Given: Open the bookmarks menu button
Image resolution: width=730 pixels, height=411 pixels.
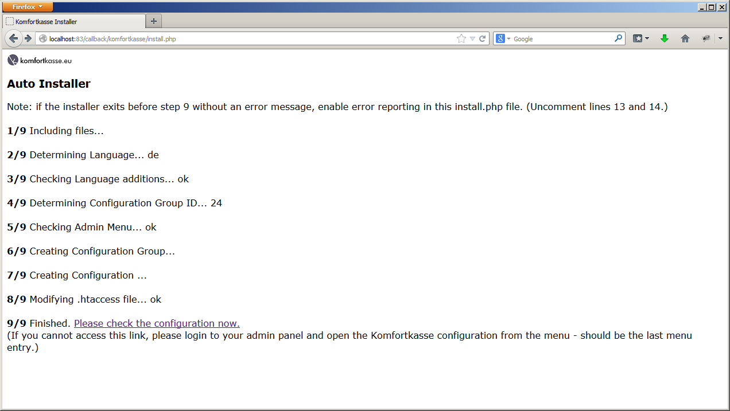Looking at the screenshot, I should click(641, 38).
